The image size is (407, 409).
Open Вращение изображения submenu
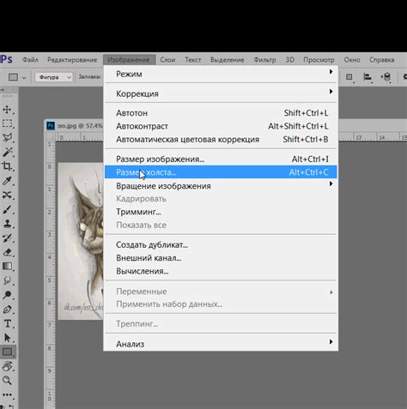[x=221, y=186]
